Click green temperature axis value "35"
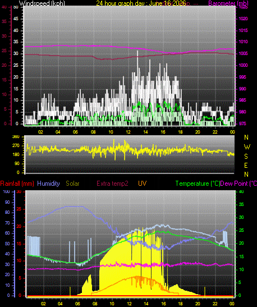The height and width of the screenshot is (307, 257). [241, 205]
